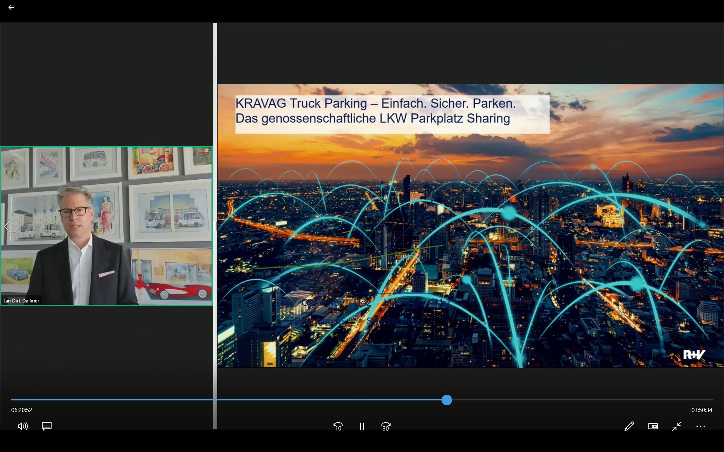Viewport: 724px width, 452px height.
Task: Open the more options ellipsis menu
Action: 701,426
